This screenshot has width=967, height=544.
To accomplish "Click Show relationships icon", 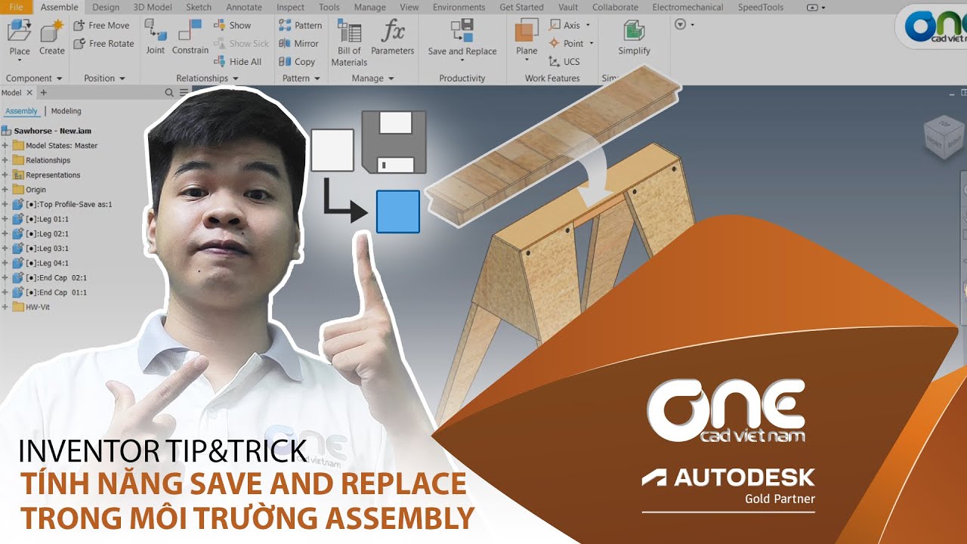I will click(220, 25).
